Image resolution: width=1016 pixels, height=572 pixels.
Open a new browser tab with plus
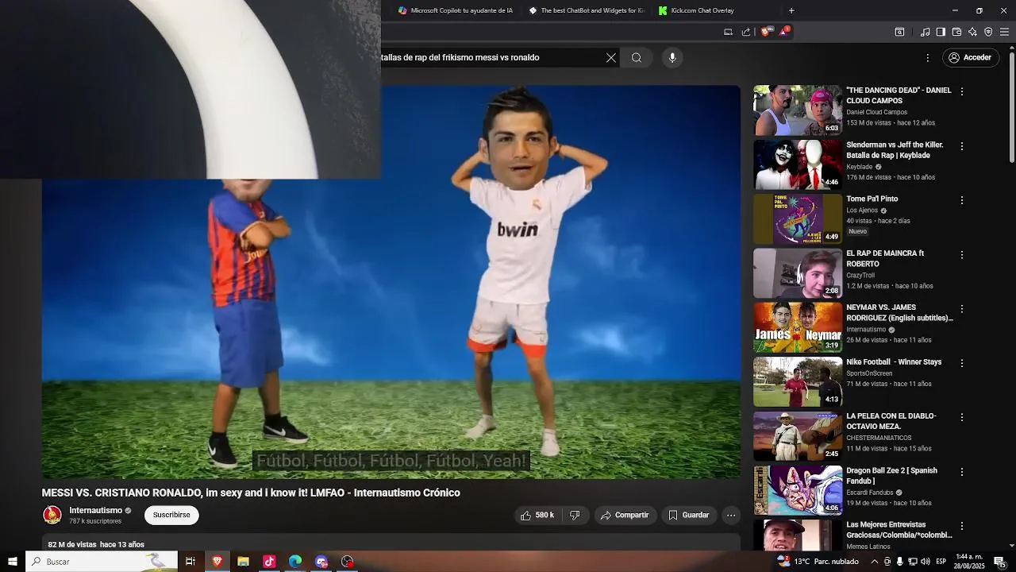point(791,10)
